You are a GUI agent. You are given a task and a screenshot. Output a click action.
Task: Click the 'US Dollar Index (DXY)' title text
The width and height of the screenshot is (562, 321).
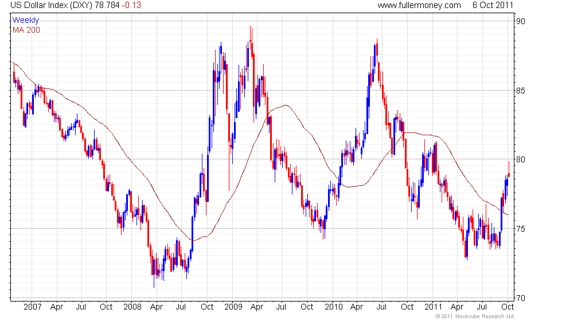pos(51,5)
